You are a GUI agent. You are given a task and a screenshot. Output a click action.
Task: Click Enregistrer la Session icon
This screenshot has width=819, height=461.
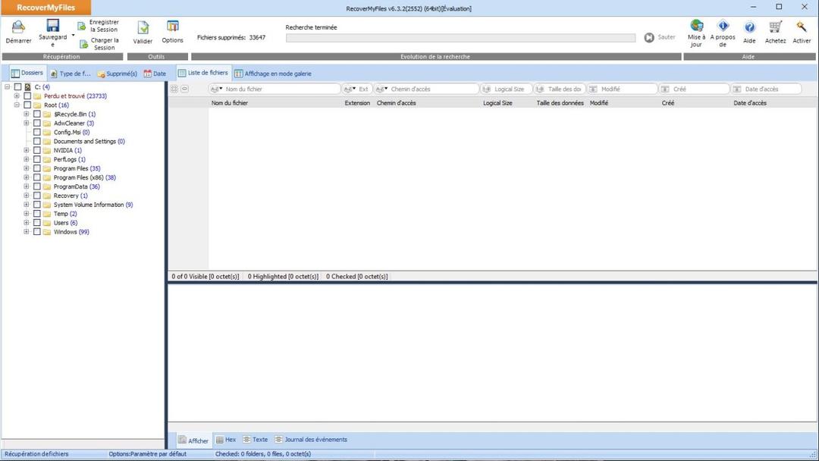point(81,26)
